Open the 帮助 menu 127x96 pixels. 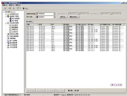[18, 5]
